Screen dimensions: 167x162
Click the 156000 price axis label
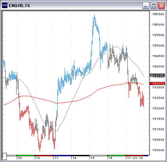[158, 25]
